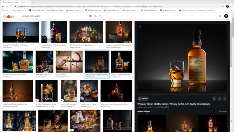Reload the page with the refresh icon
The height and width of the screenshot is (132, 234).
[11, 7]
